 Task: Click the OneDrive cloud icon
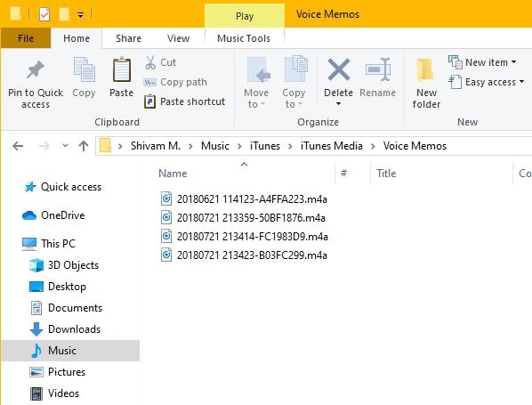(x=29, y=215)
